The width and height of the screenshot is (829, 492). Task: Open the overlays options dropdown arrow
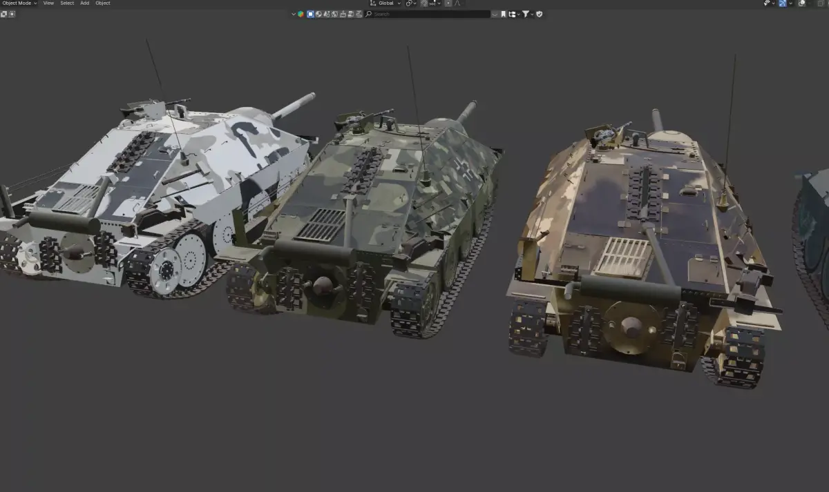[790, 3]
